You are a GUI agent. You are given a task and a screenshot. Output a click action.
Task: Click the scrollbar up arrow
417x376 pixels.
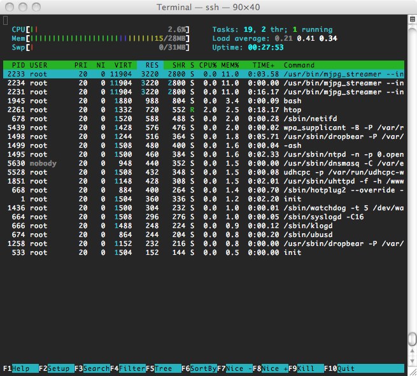(412, 351)
